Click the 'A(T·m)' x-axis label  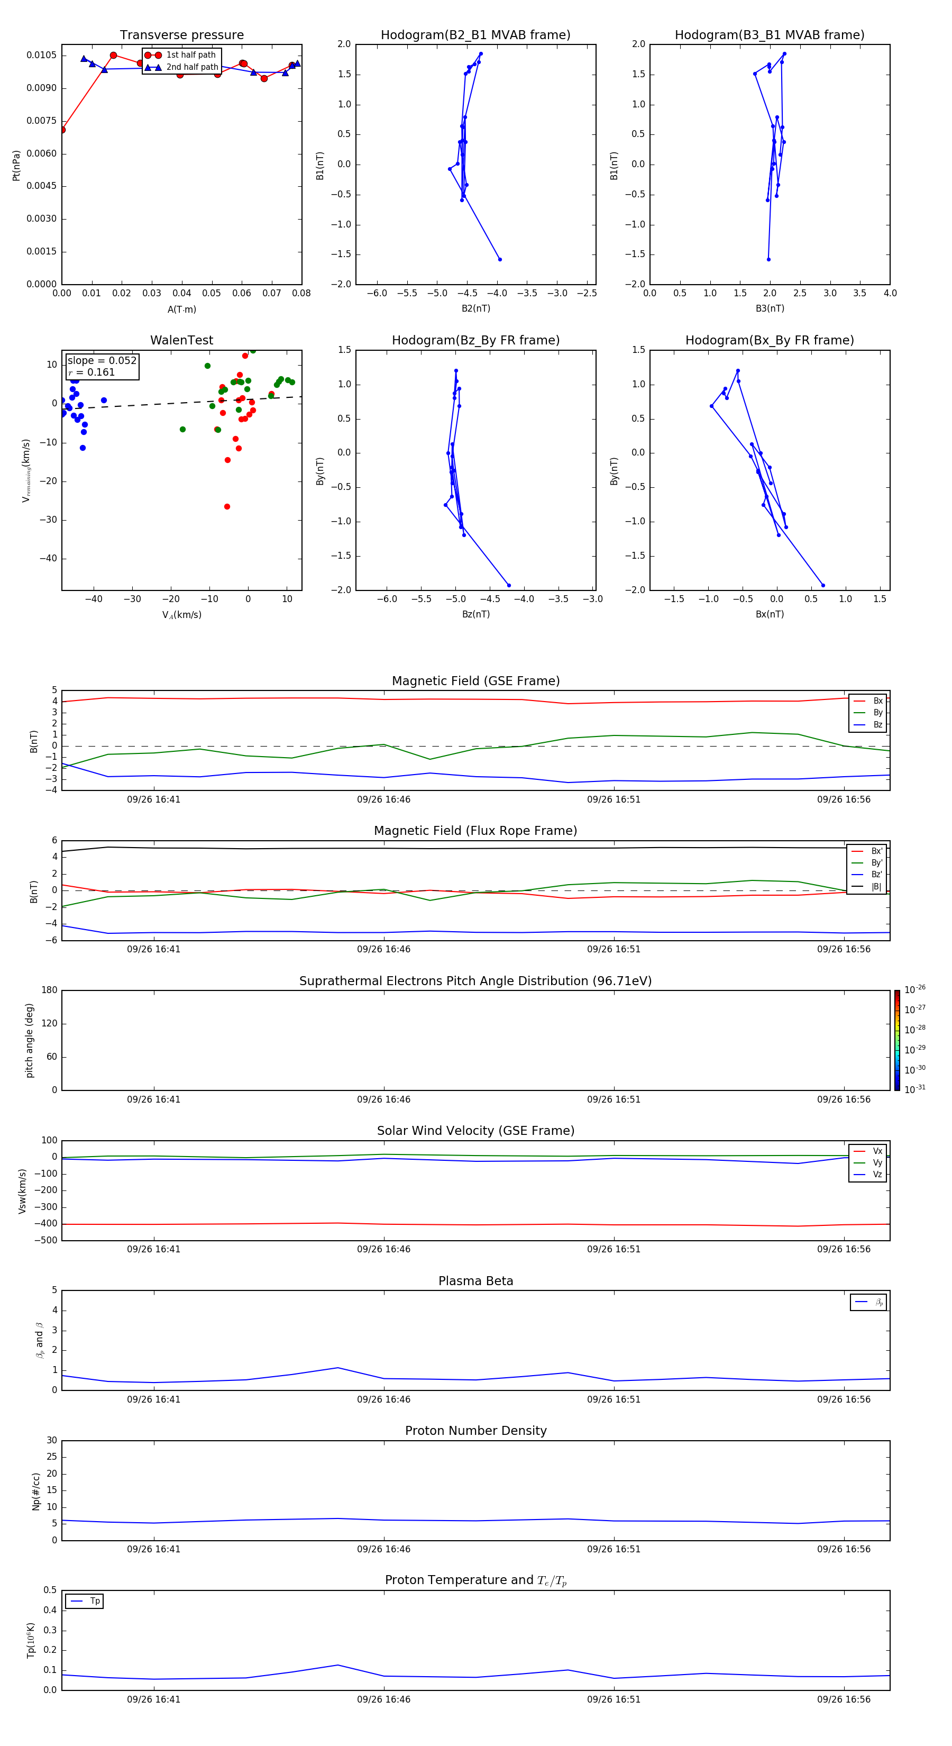181,309
